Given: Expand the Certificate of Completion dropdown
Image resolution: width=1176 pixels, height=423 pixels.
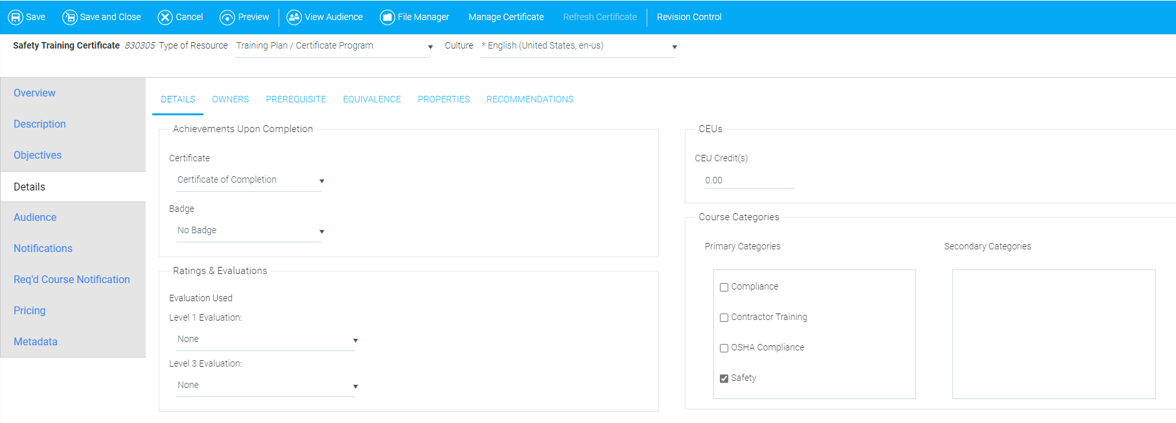Looking at the screenshot, I should tap(249, 180).
